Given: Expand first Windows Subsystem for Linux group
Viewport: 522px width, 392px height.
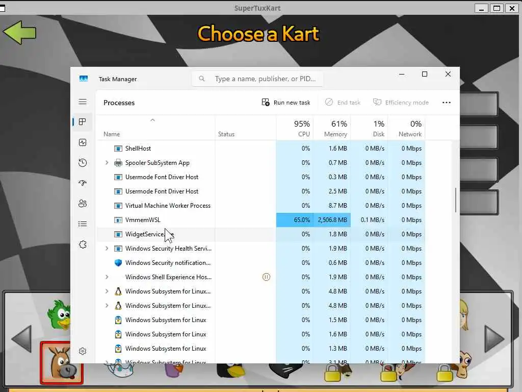Looking at the screenshot, I should click(107, 291).
